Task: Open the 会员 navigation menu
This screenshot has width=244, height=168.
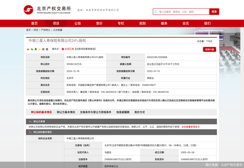Action: pos(186,24)
